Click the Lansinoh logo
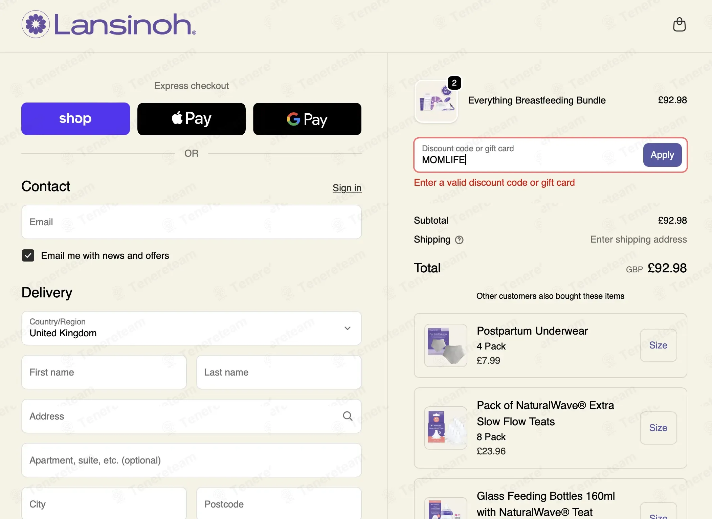Screen dimensions: 712x519 pos(109,24)
